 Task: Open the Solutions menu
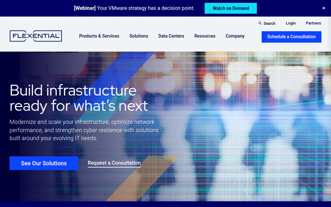pyautogui.click(x=139, y=36)
